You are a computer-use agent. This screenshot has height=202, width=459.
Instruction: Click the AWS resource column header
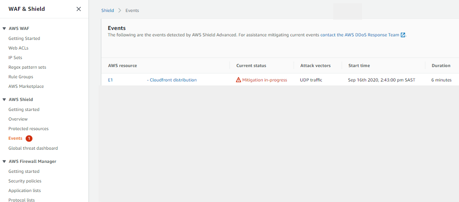(123, 66)
